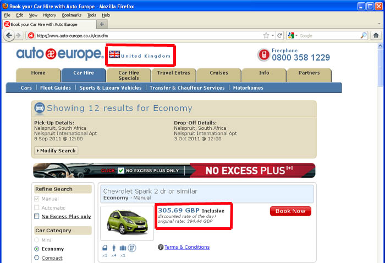Expand the Modify Search option

tap(56, 151)
